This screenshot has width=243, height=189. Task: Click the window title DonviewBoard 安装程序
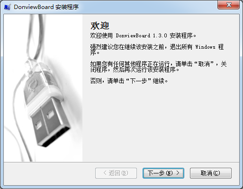(x=46, y=7)
